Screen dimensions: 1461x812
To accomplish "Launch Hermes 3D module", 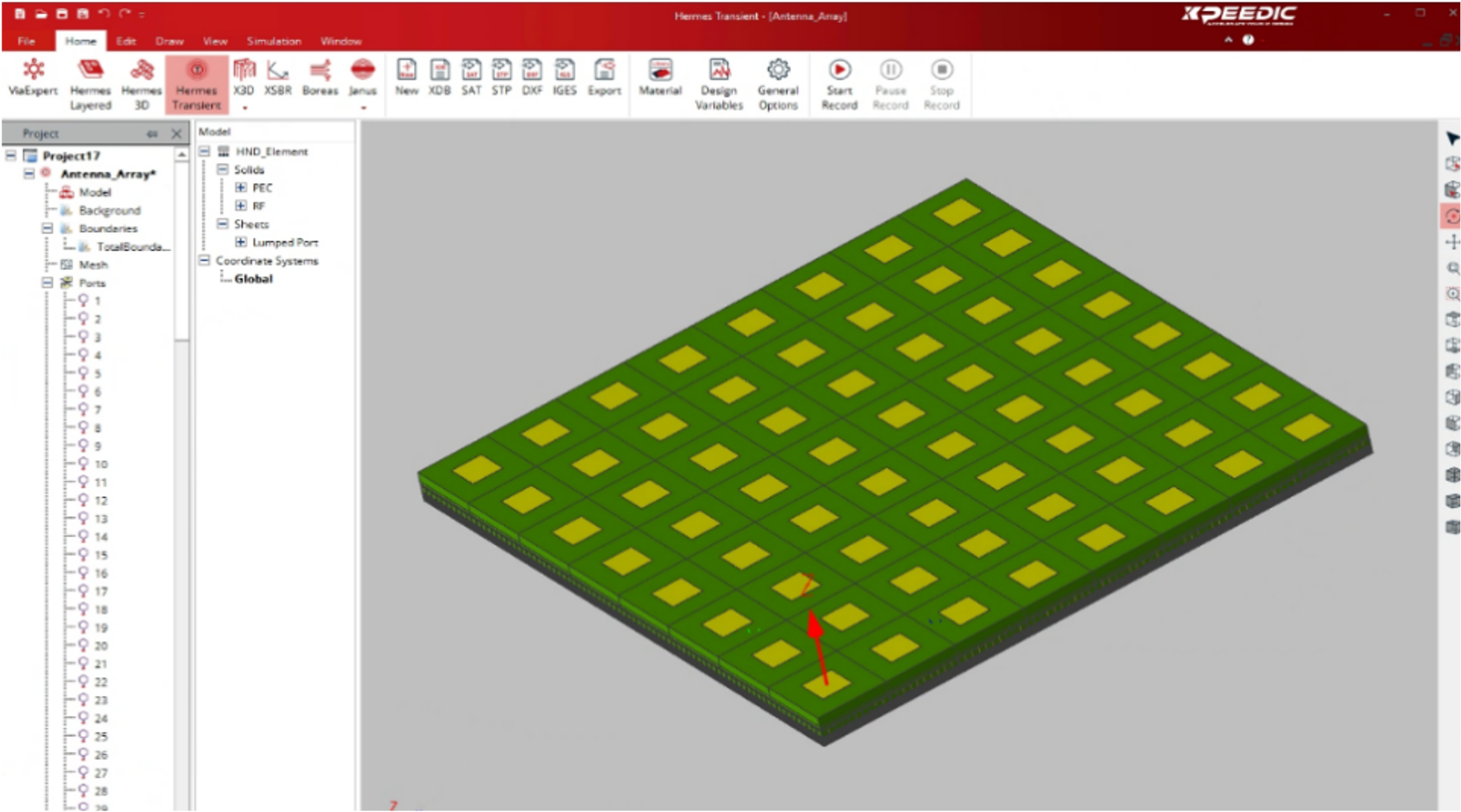I will point(142,82).
